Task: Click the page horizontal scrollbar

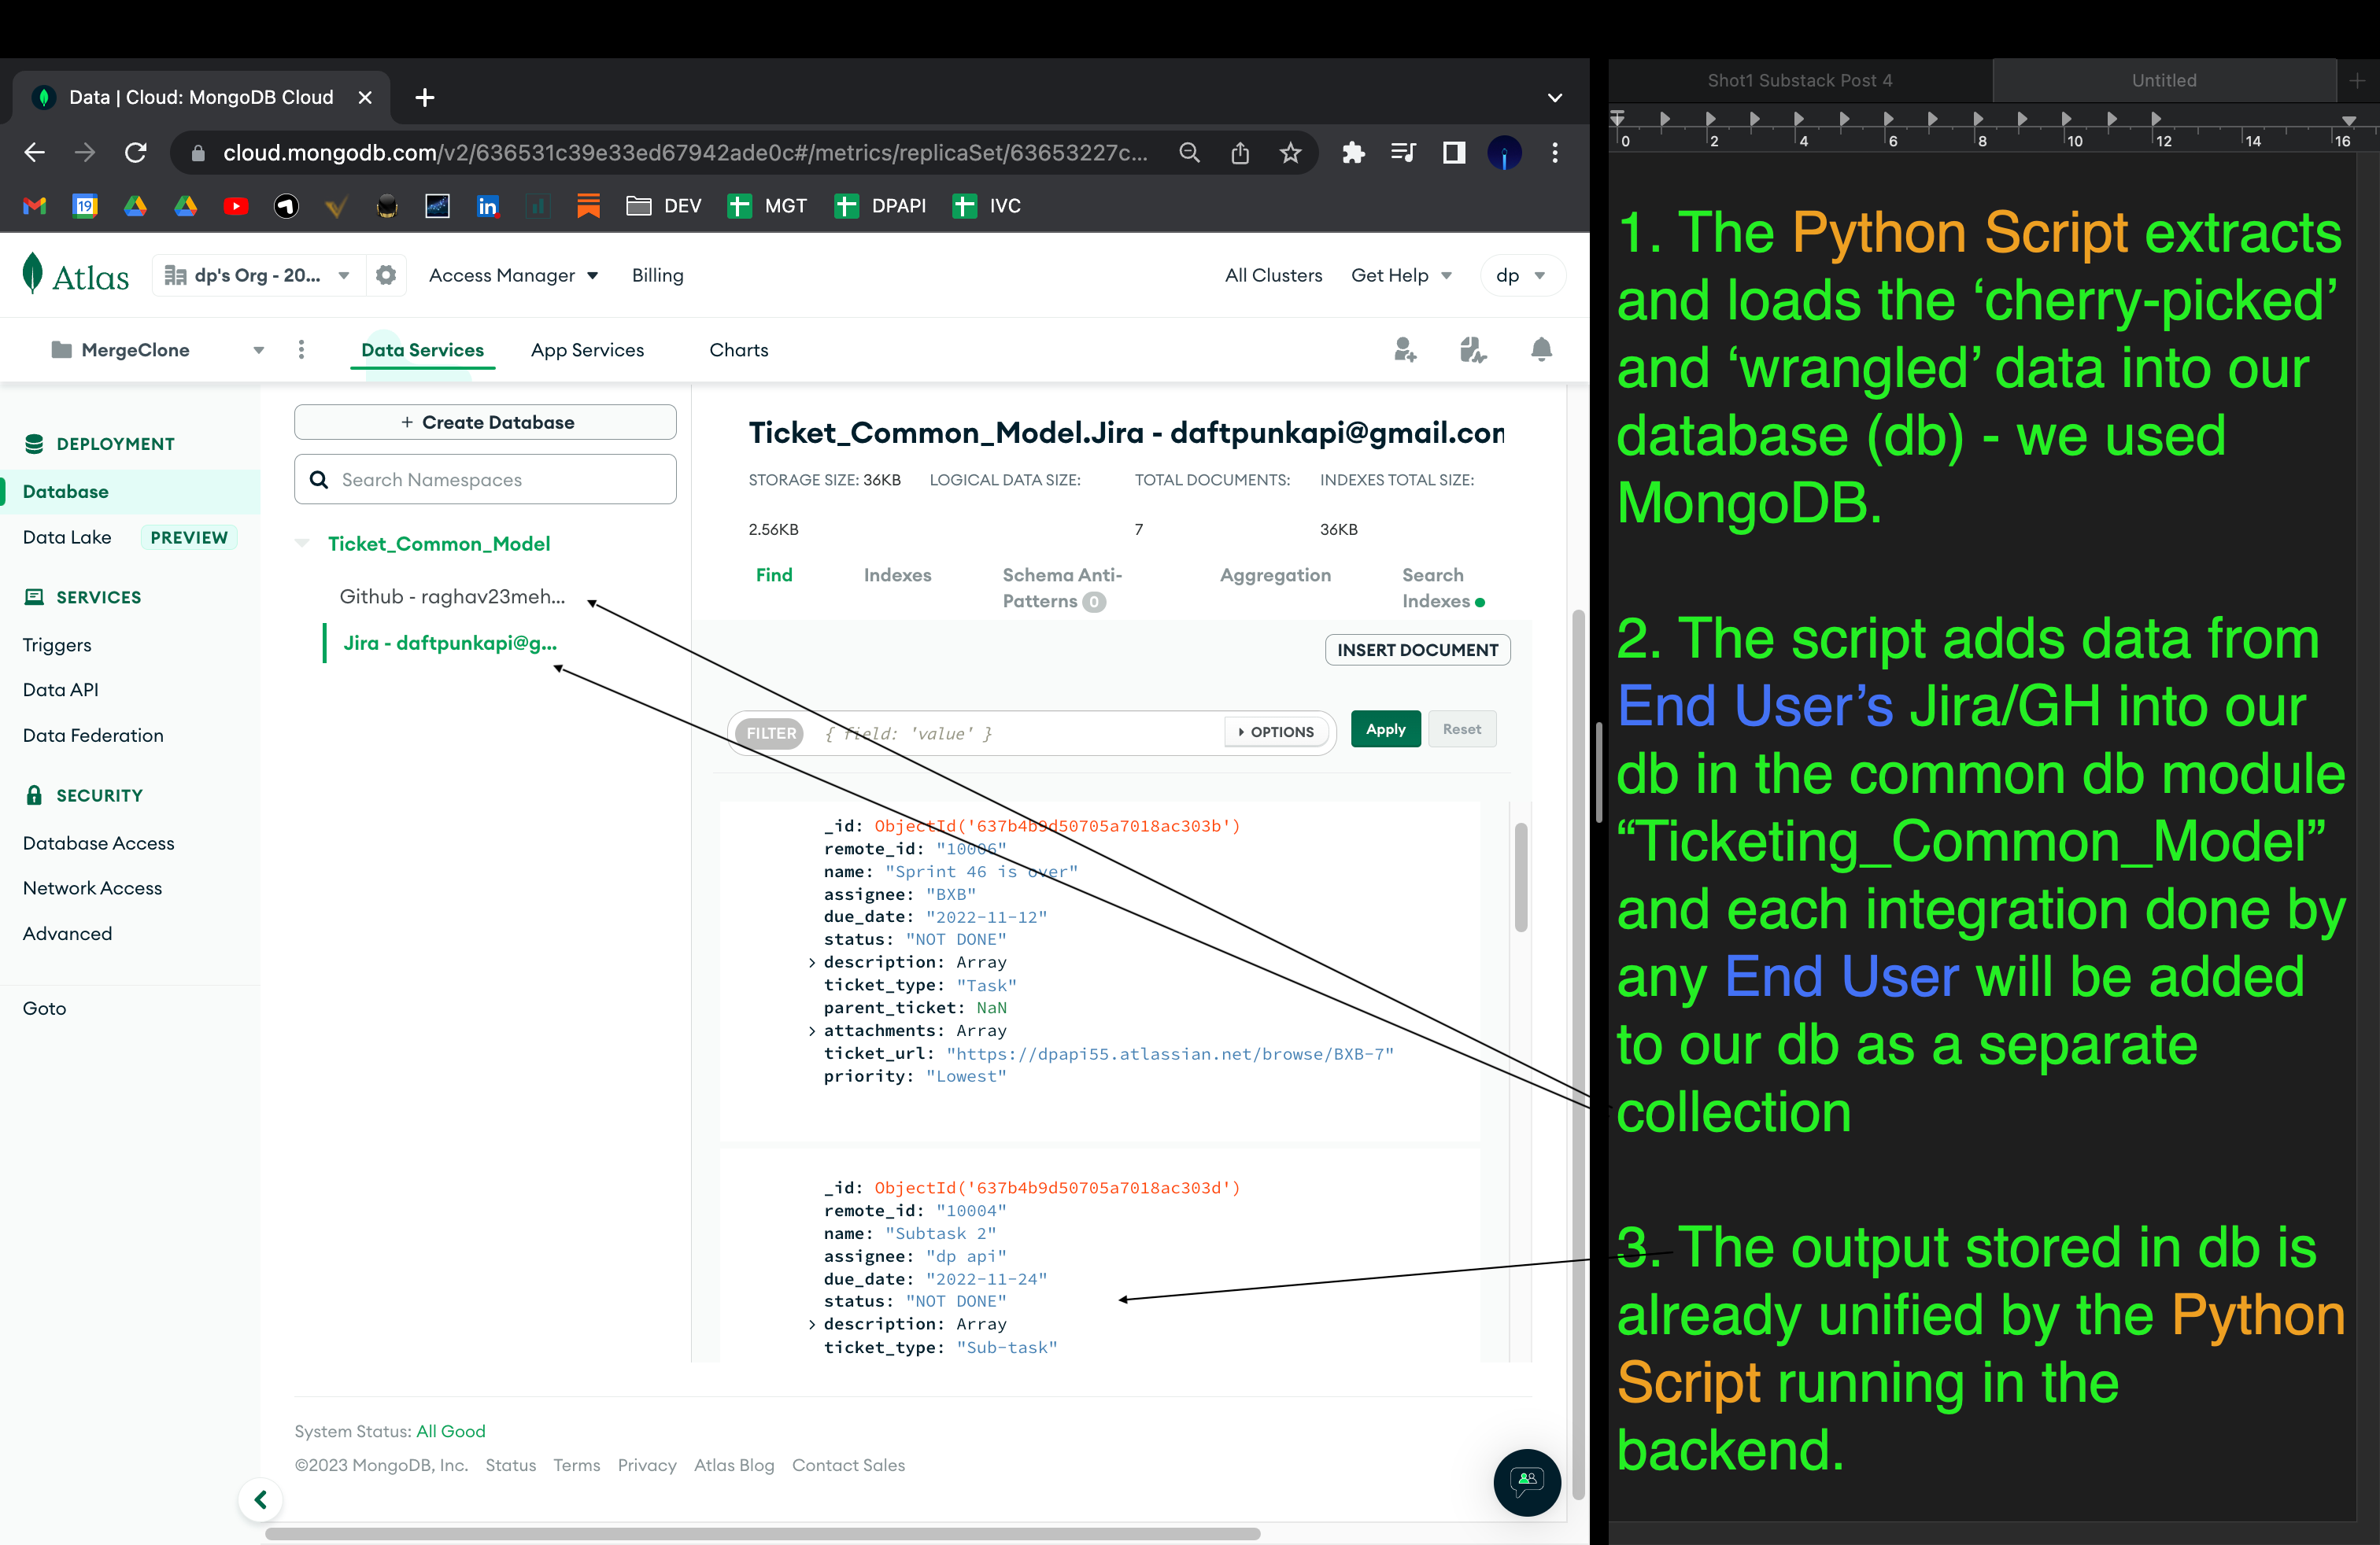Action: click(762, 1533)
